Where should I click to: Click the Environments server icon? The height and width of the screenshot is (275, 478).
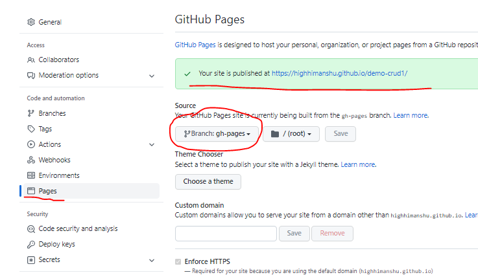click(30, 175)
